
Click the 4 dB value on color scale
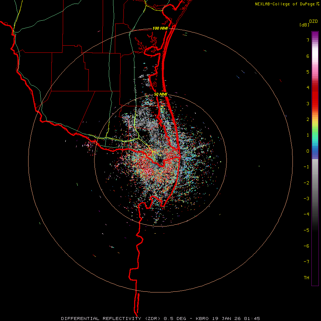[308, 88]
